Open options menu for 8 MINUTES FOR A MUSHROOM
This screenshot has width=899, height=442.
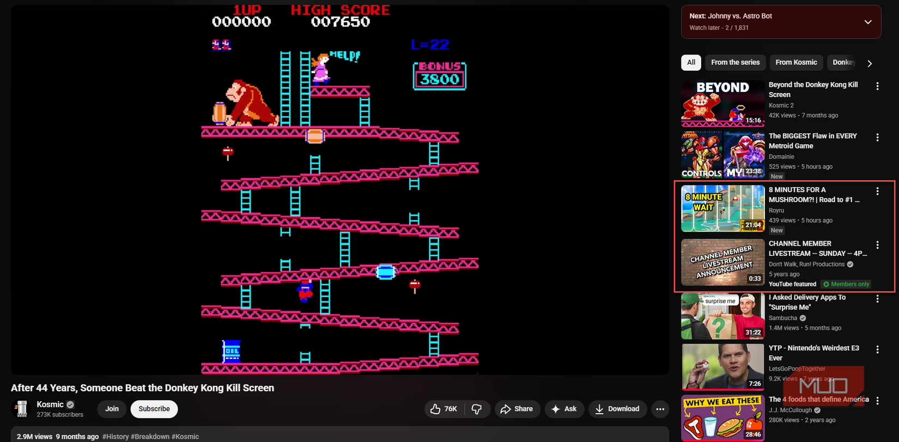tap(877, 191)
